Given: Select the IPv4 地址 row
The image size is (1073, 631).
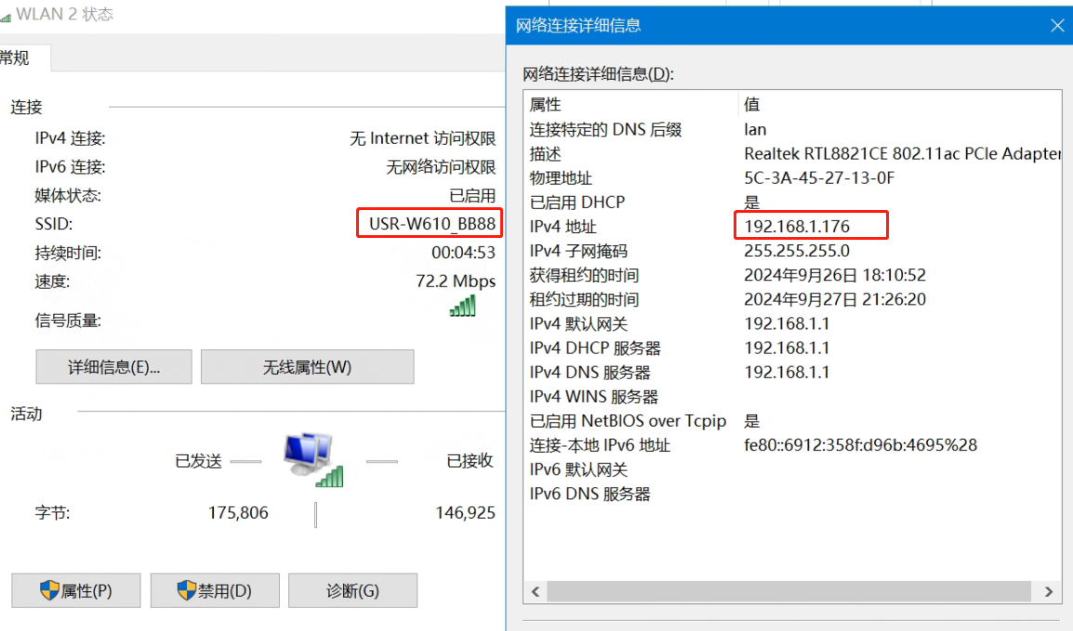Looking at the screenshot, I should (563, 227).
